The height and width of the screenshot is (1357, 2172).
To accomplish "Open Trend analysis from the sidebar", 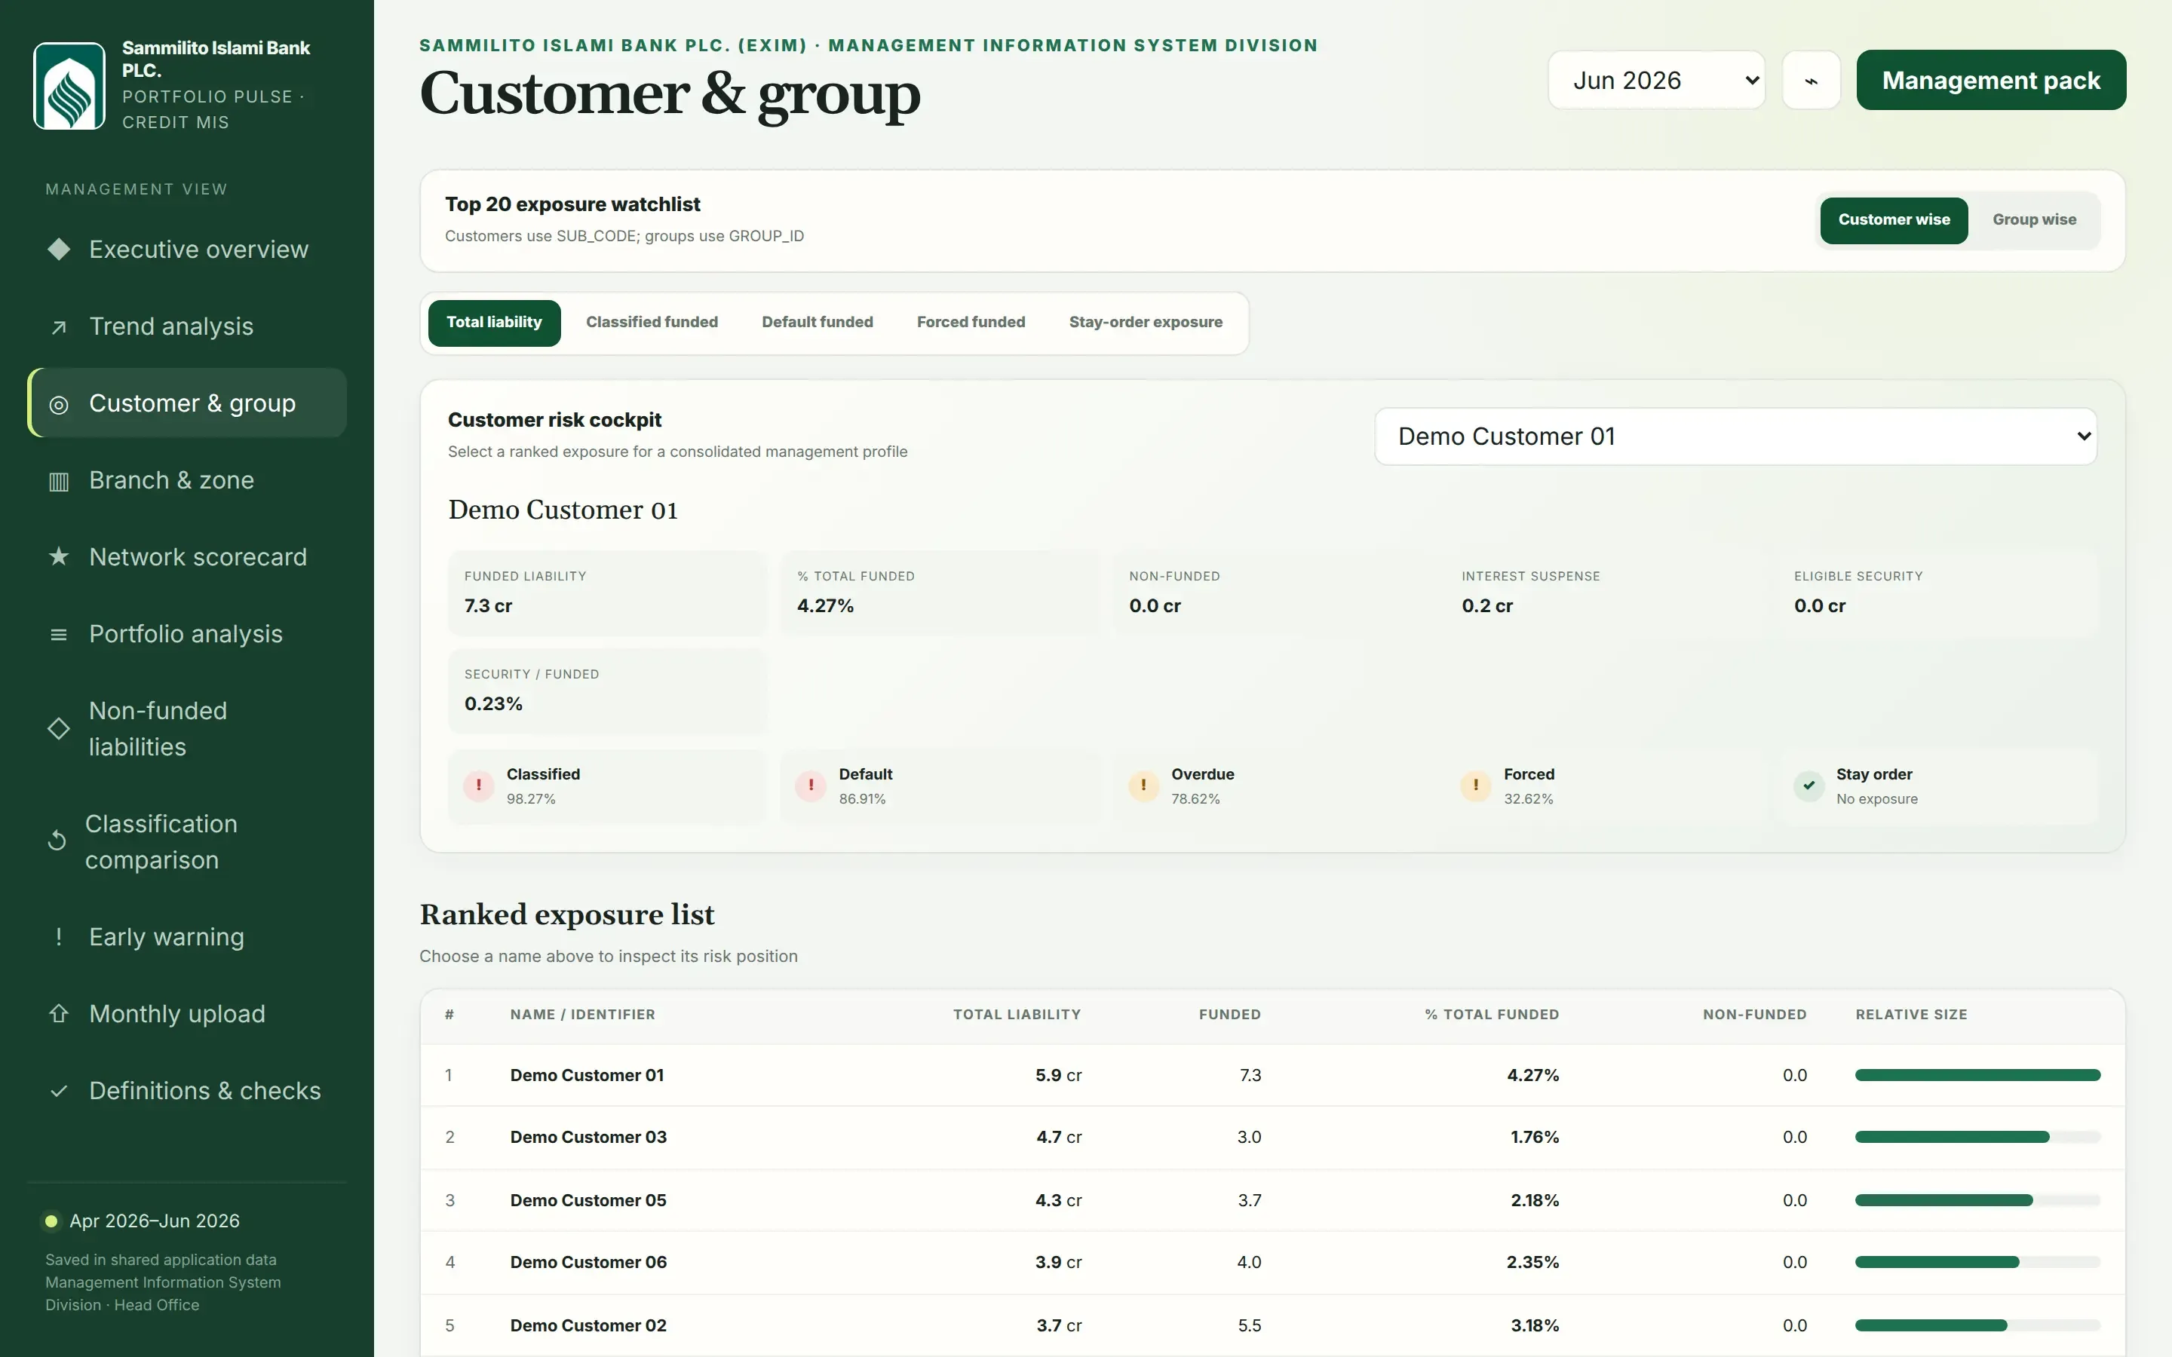I will coord(188,326).
